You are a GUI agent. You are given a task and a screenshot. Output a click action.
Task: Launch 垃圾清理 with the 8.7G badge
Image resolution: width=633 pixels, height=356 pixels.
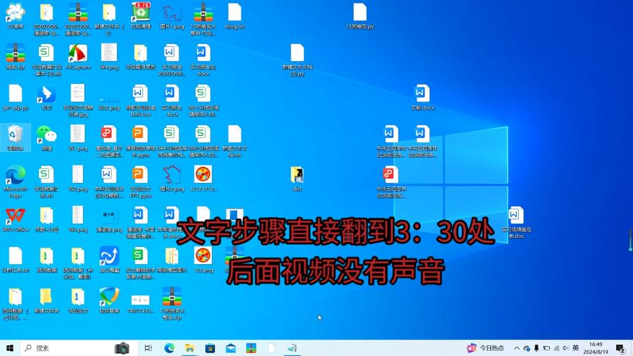(141, 16)
